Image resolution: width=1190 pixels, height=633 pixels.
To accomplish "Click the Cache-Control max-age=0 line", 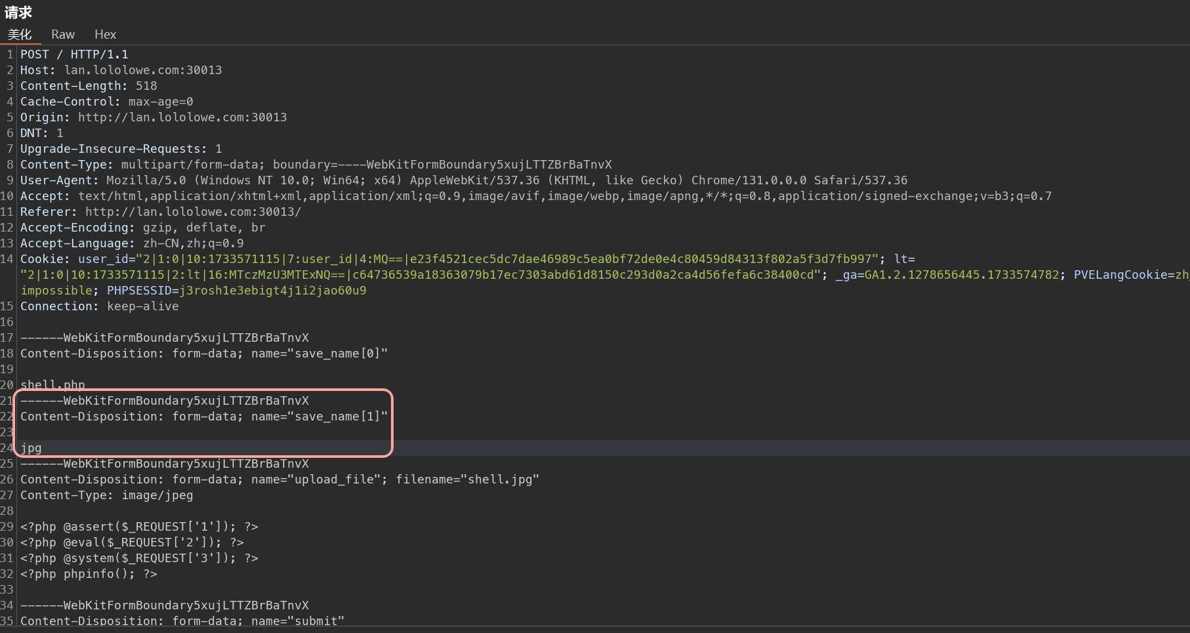I will coord(107,102).
